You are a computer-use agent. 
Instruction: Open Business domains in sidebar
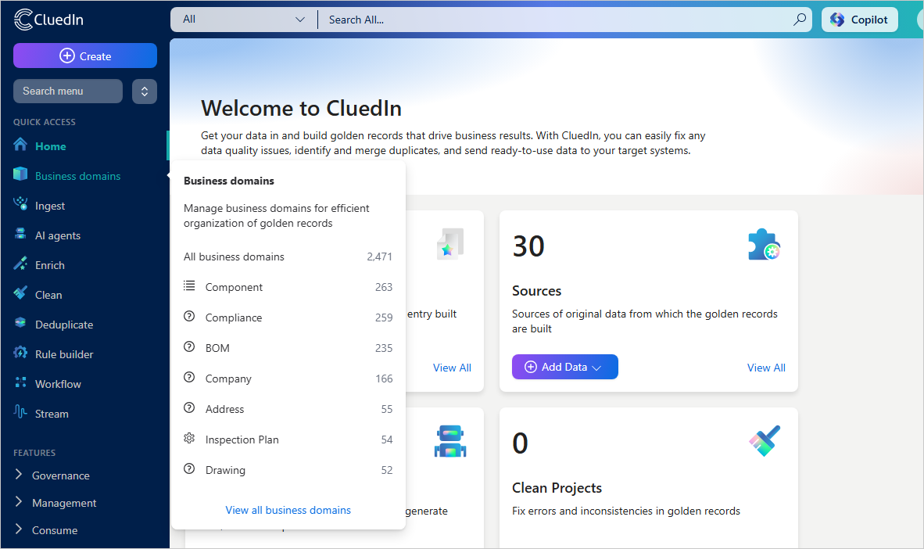77,176
